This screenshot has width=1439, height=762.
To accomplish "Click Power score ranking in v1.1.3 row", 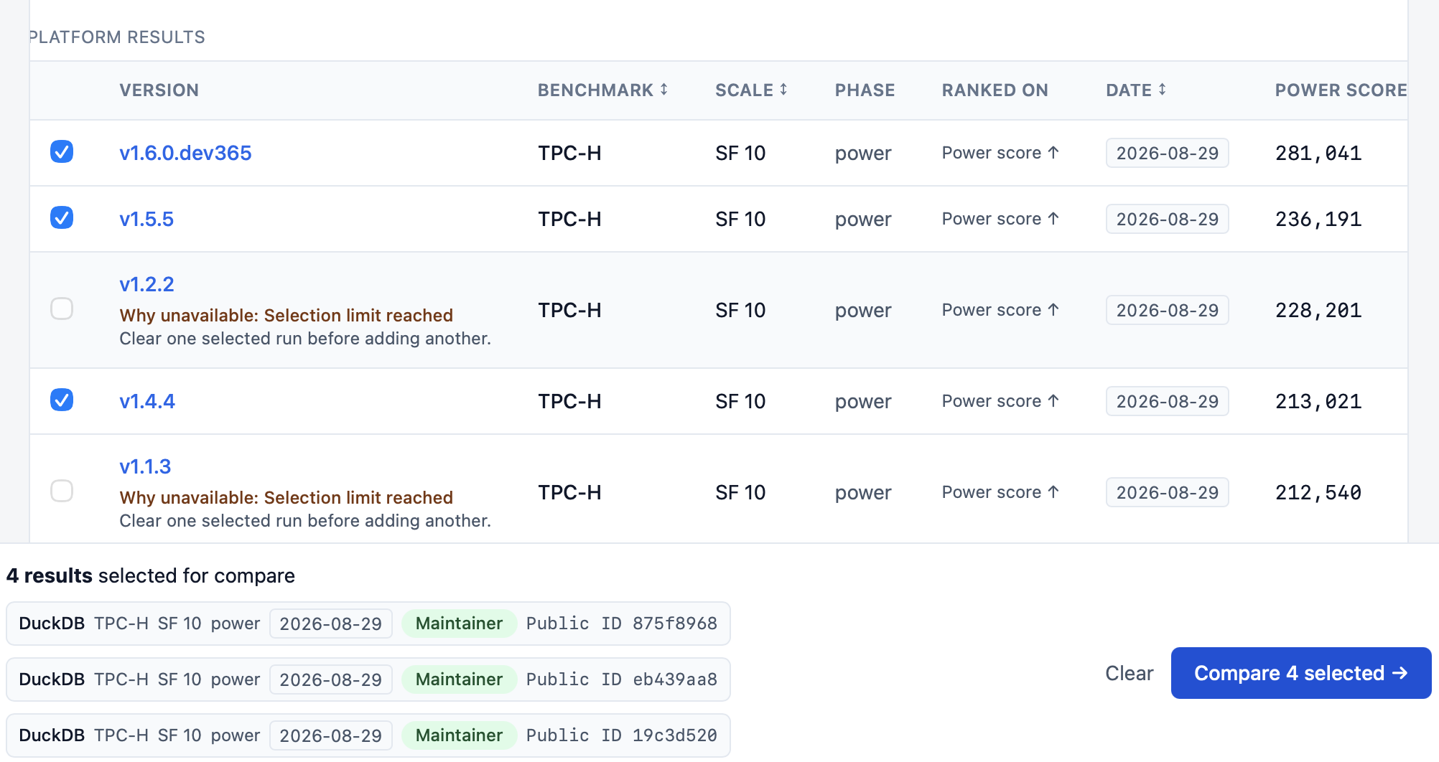I will [1000, 492].
